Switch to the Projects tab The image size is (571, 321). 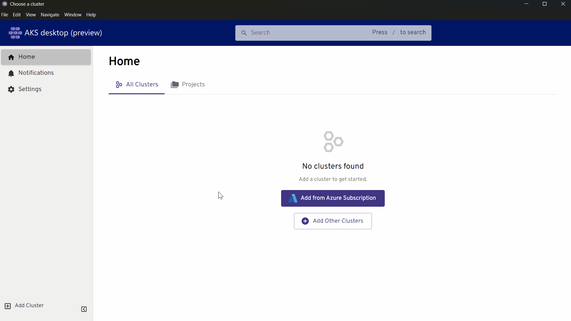click(x=193, y=84)
